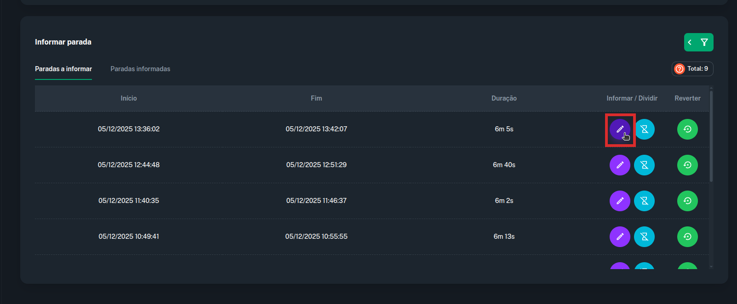Switch to Paradas informadas tab

(x=140, y=69)
